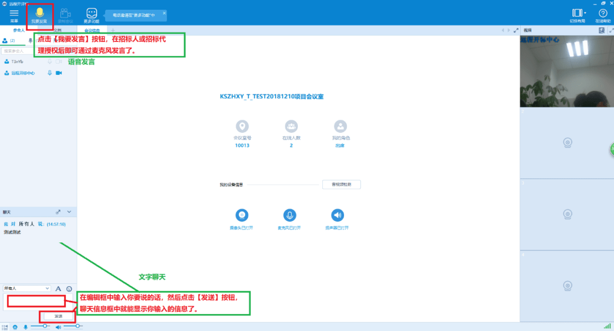Add a new tab with the plus button
This screenshot has width=614, height=331.
(x=113, y=30)
